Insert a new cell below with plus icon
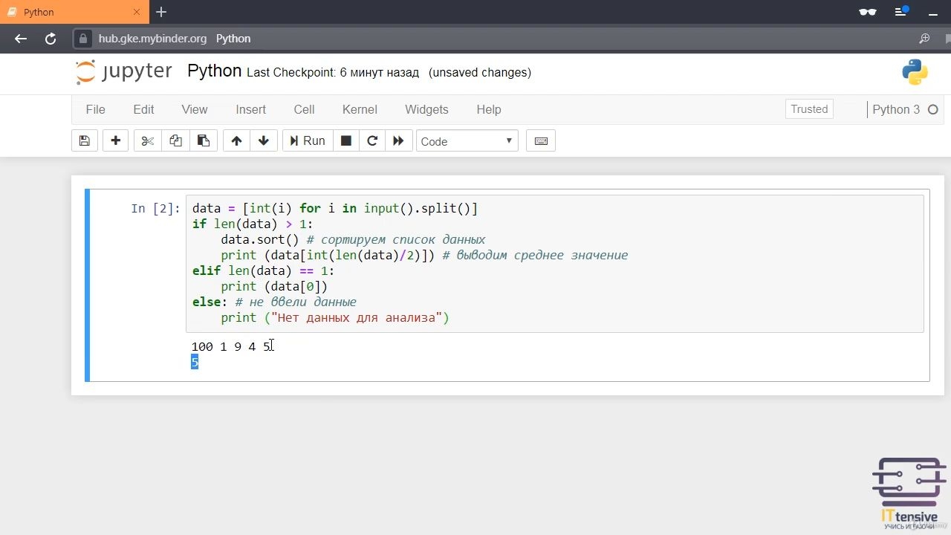 tap(115, 141)
